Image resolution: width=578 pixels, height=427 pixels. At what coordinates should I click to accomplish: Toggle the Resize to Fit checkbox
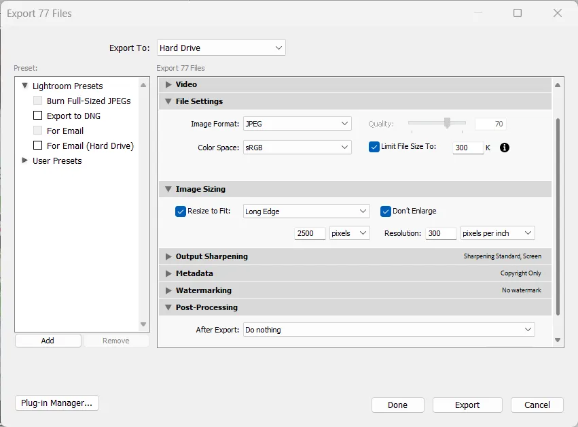pyautogui.click(x=180, y=211)
